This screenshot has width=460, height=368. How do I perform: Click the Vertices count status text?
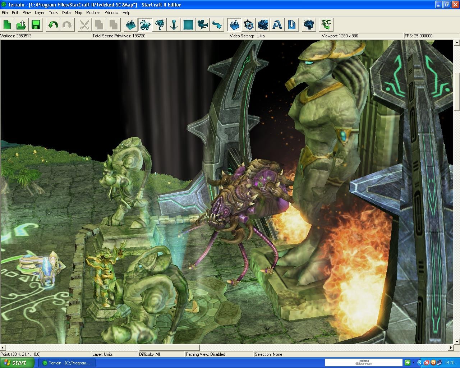point(16,36)
